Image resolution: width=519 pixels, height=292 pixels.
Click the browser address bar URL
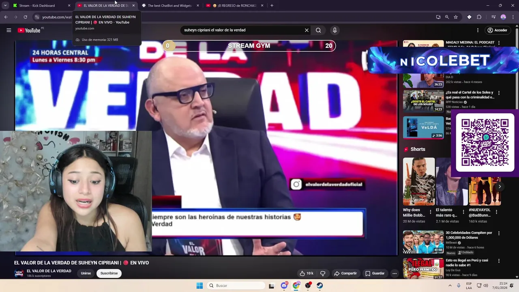point(57,17)
